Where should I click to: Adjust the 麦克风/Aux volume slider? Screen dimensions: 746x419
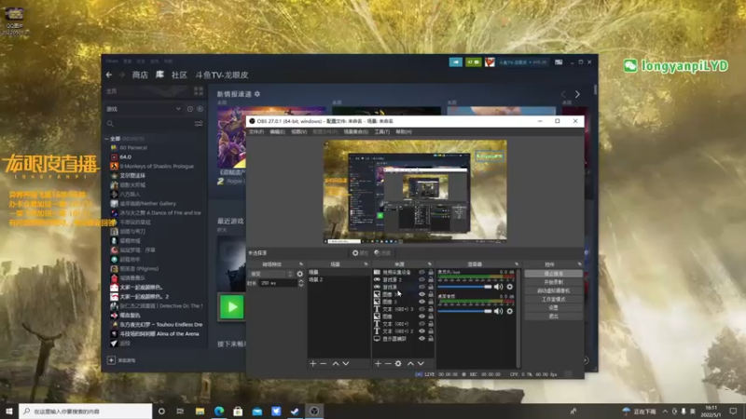click(x=464, y=287)
